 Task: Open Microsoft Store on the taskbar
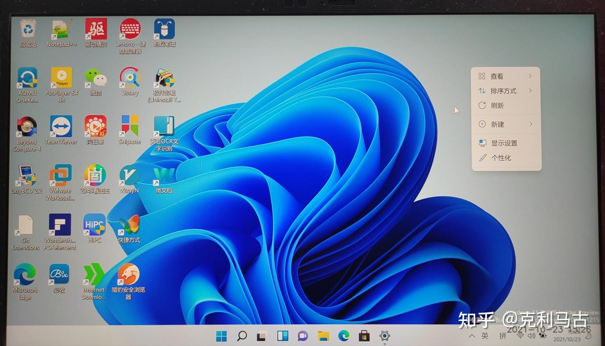(x=364, y=336)
